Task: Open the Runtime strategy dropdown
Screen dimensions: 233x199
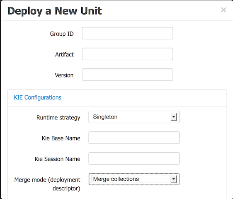Action: click(x=134, y=117)
